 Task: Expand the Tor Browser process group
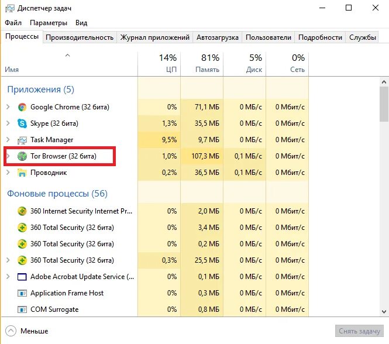(8, 156)
